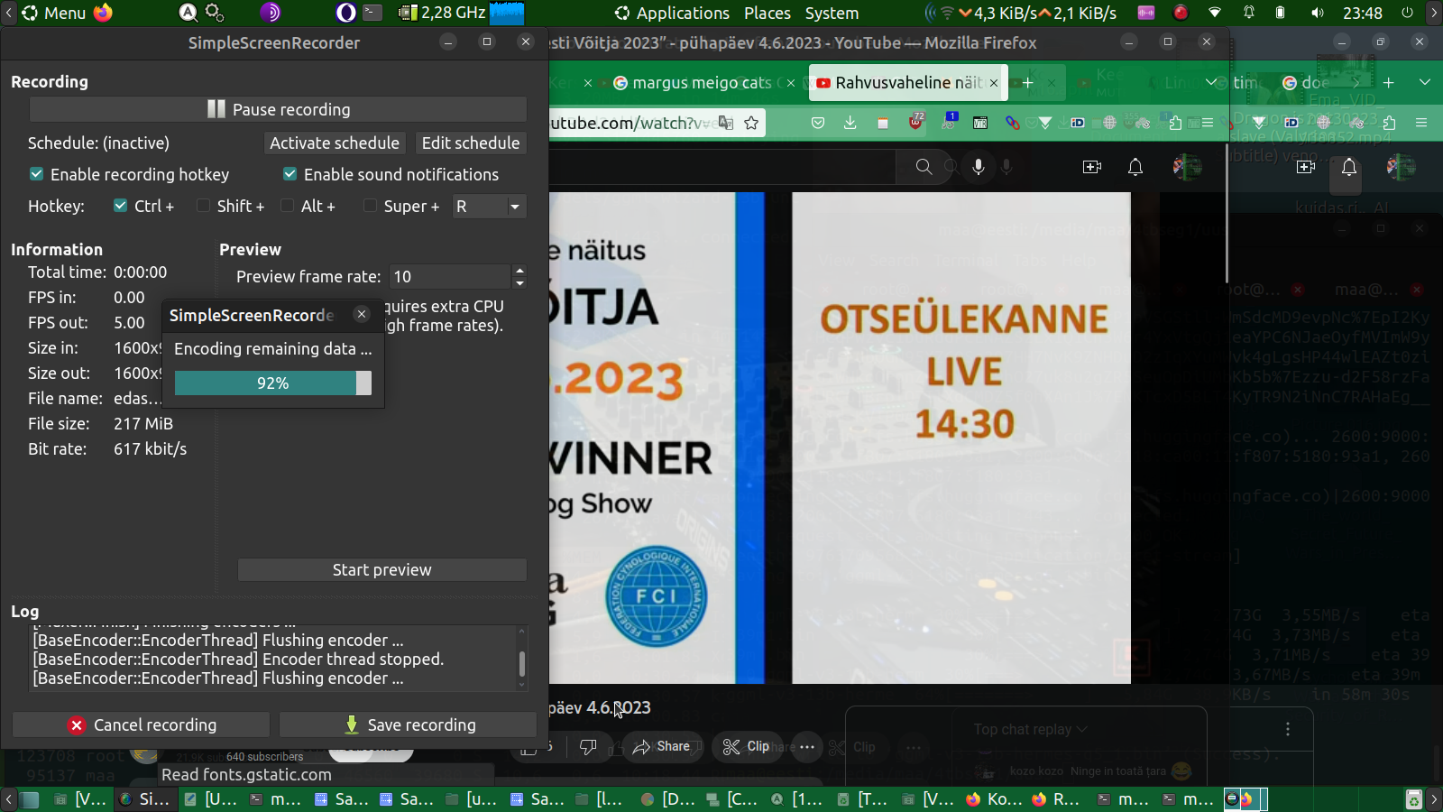1443x812 pixels.
Task: Open the volume control in system tray
Action: pos(1318,13)
